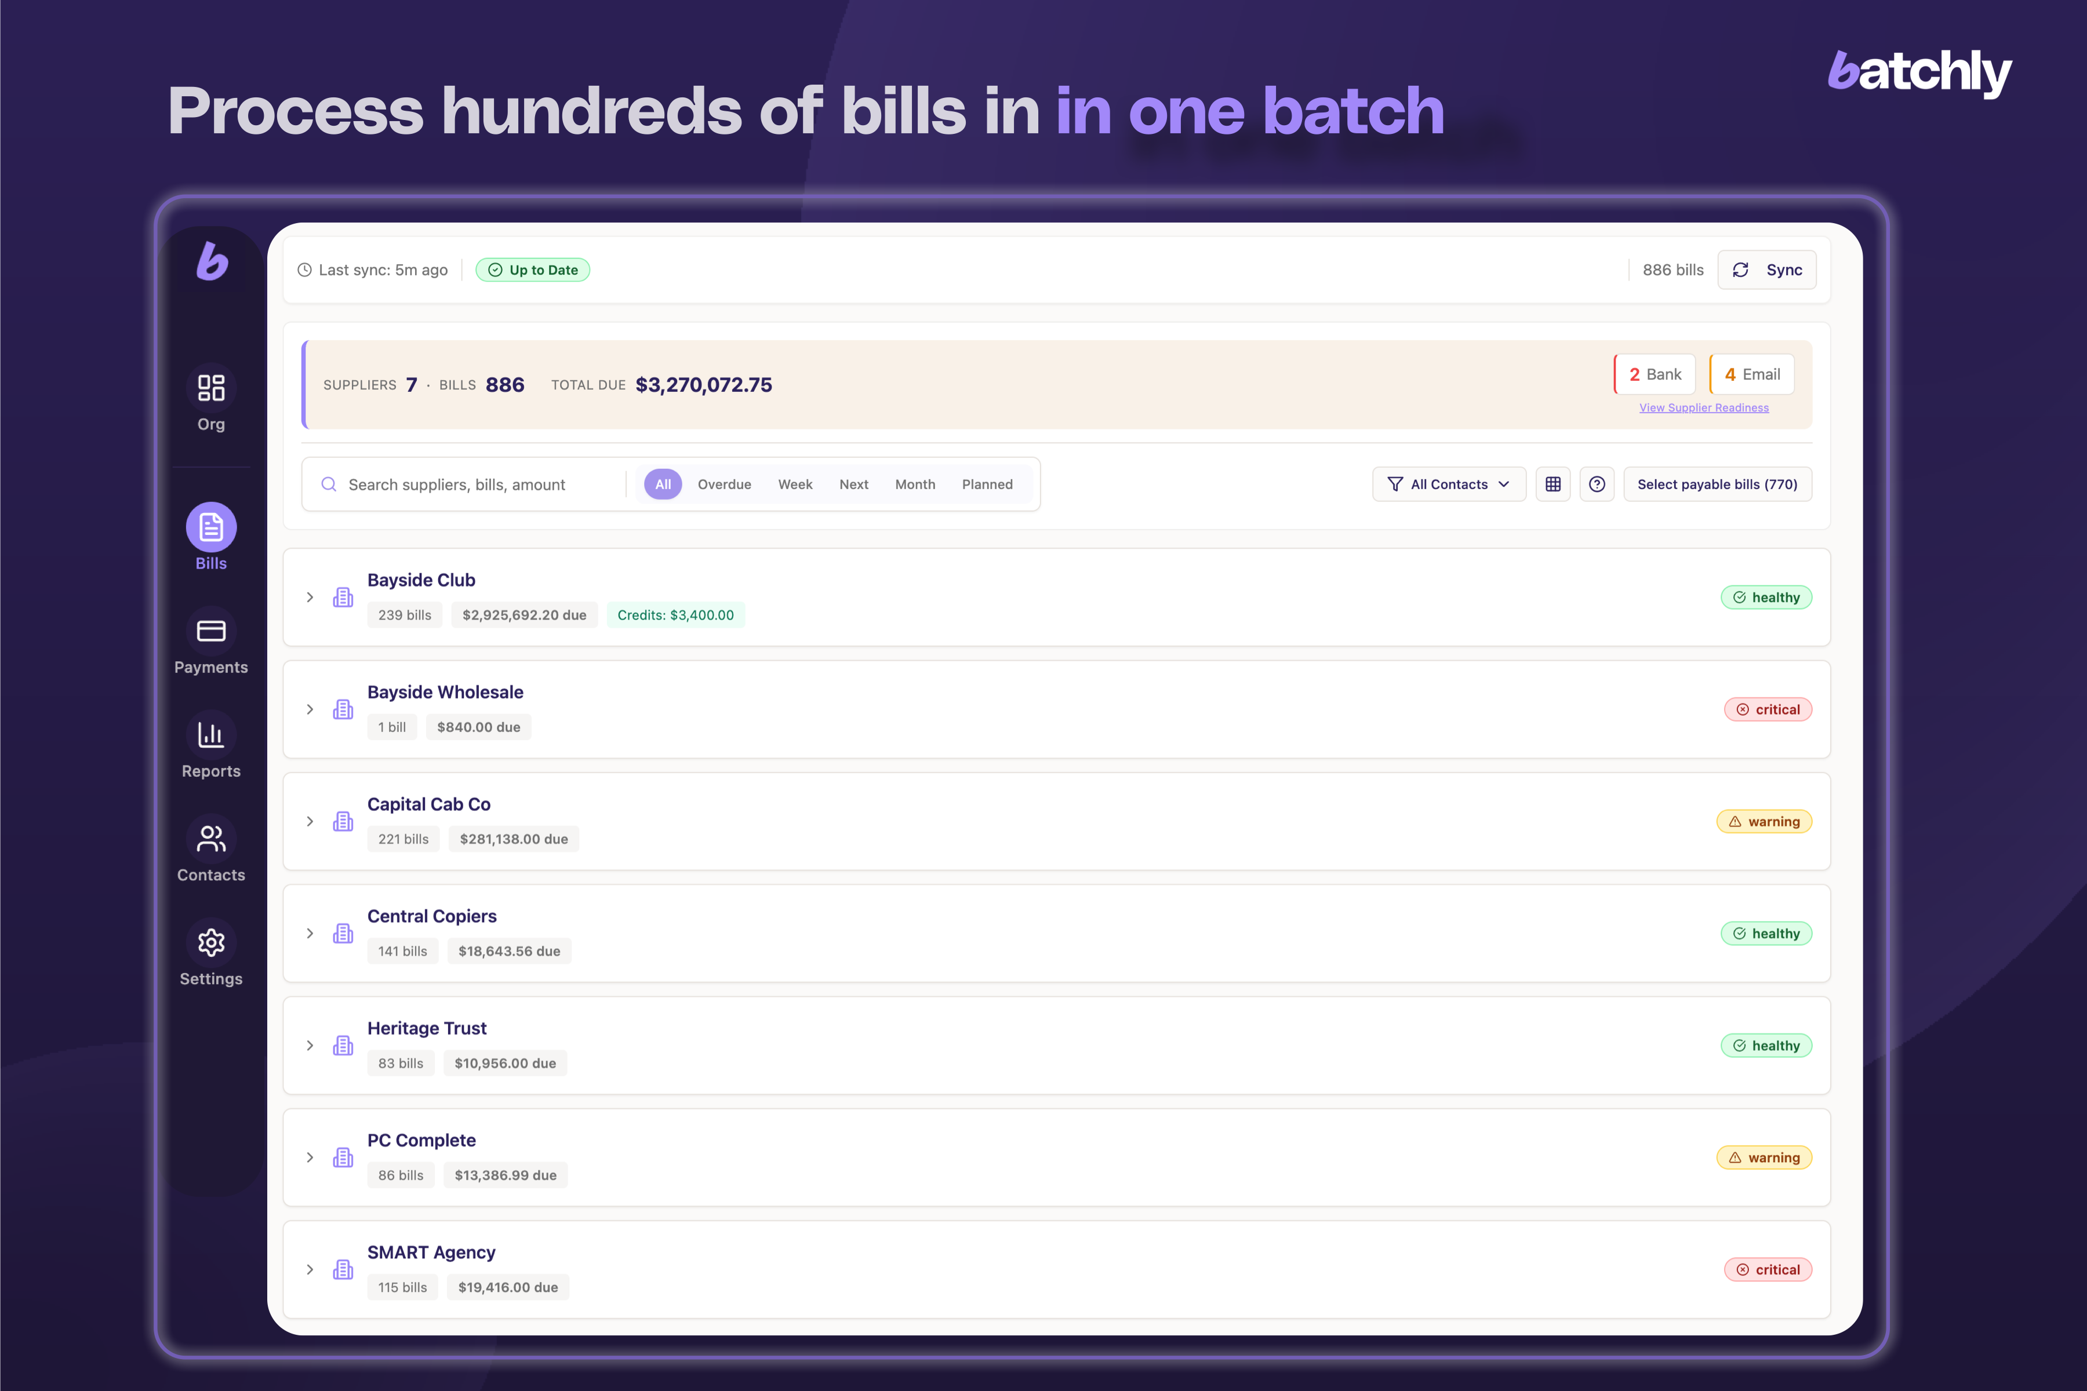Click the building icon next to Bayside Club
Image resolution: width=2087 pixels, height=1391 pixels.
pos(343,597)
